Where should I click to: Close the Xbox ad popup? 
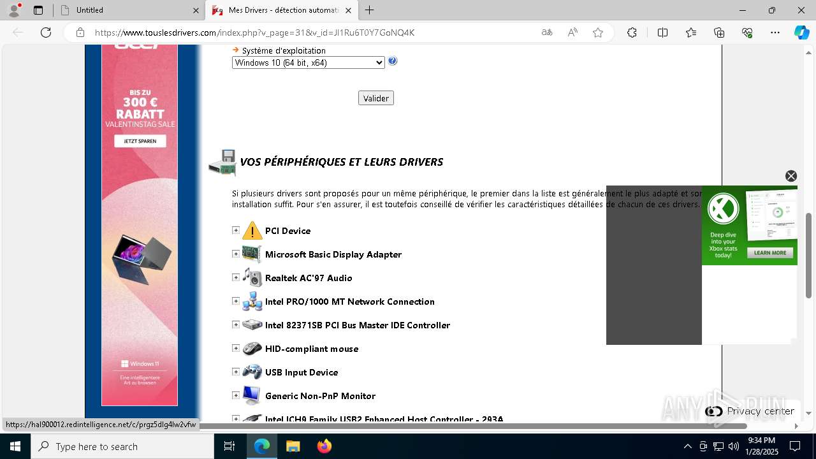tap(791, 176)
